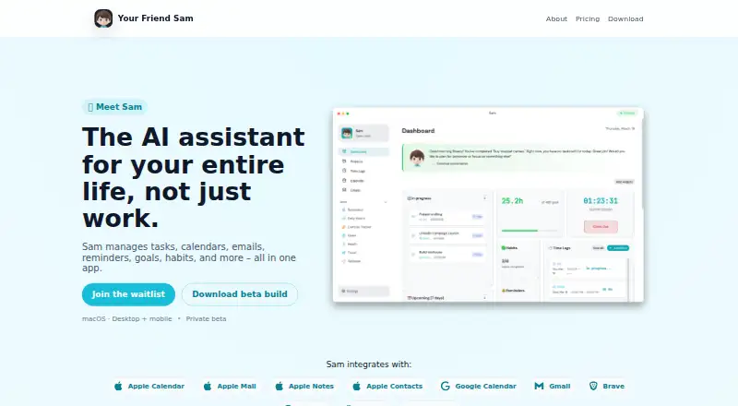Join the waitlist
The image size is (738, 406).
tap(128, 294)
